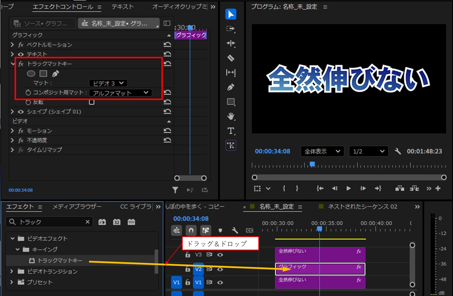Select the グラフィック clip on V2

320,269
